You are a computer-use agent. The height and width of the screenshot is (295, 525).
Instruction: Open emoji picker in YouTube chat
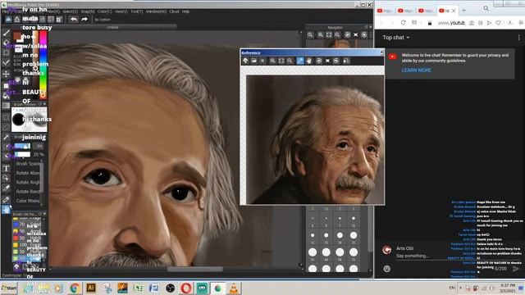click(386, 269)
